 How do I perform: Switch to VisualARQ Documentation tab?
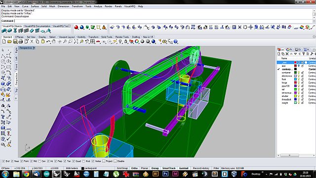[x=37, y=26]
